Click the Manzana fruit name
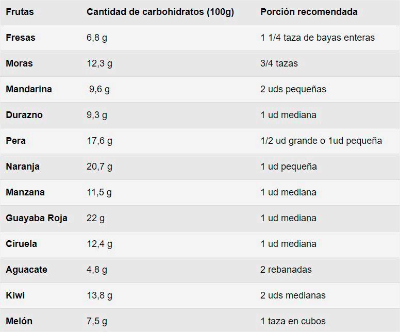The height and width of the screenshot is (332, 400). click(25, 192)
